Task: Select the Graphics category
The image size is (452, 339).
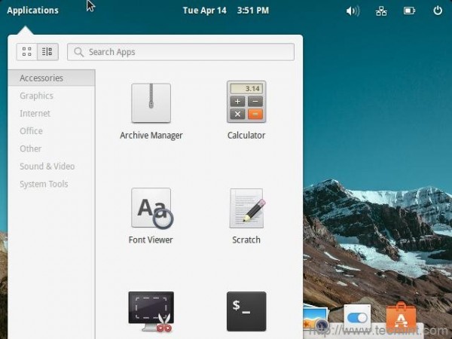Action: [x=37, y=96]
